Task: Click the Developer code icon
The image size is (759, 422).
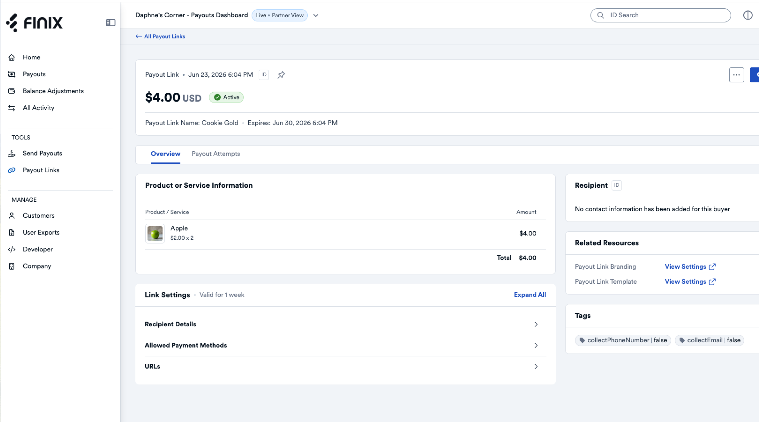Action: point(11,249)
